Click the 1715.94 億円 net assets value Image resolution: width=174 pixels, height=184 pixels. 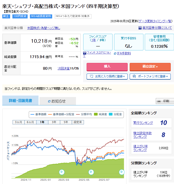tap(41, 57)
